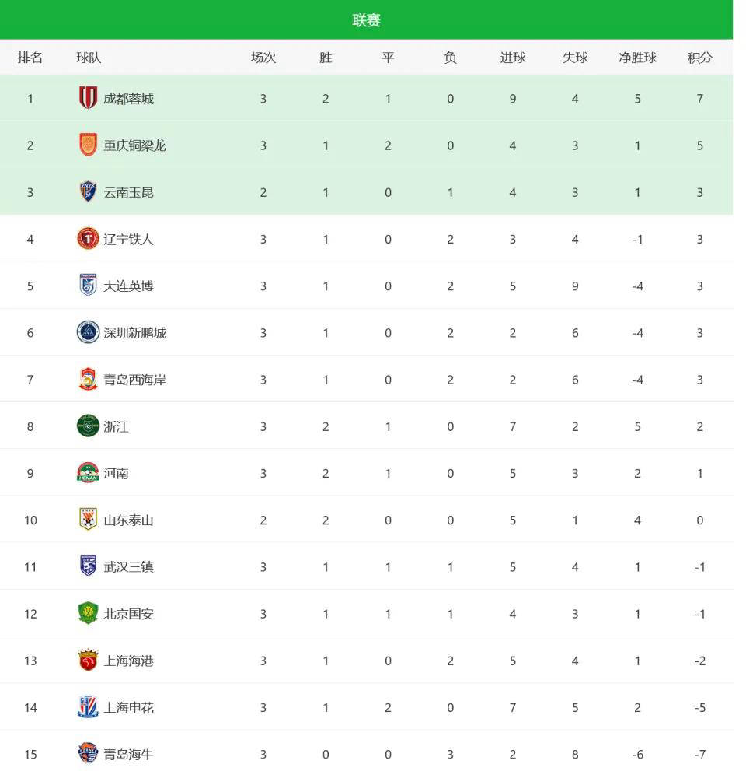Click the 大连英博 club crest

tap(88, 286)
